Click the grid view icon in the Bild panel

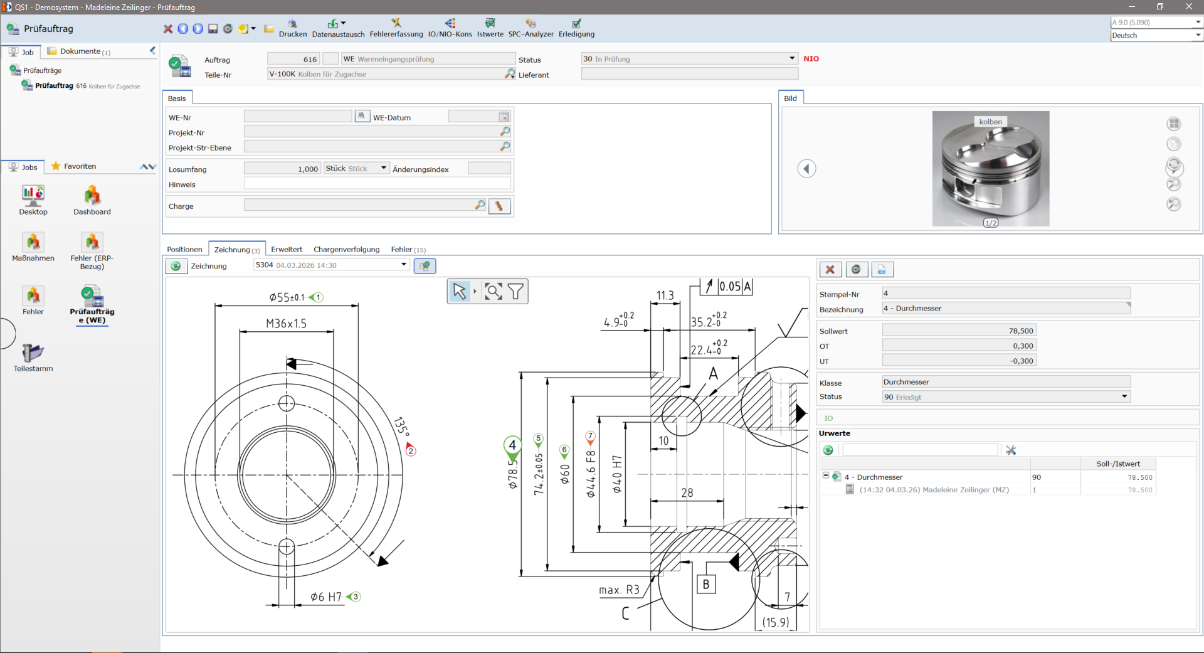(1174, 124)
